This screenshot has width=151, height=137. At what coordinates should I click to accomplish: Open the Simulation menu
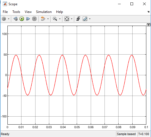44,12
